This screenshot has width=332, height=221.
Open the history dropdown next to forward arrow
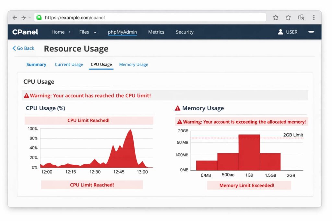tap(30, 18)
